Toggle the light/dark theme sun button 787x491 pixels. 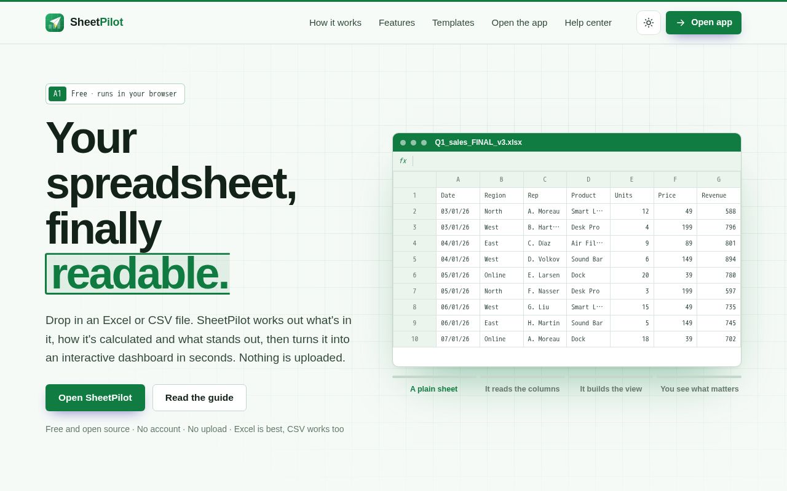649,23
